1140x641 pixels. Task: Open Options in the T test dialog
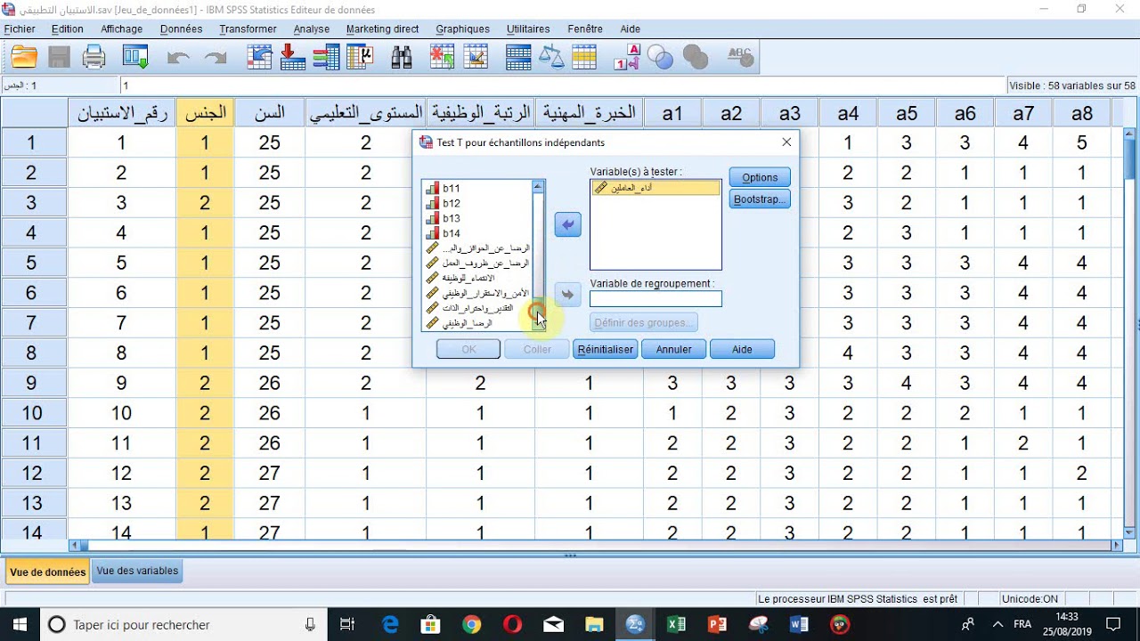760,177
